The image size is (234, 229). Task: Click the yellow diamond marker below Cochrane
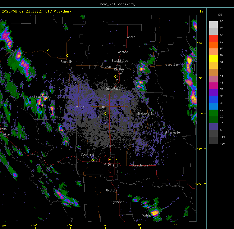tap(93, 160)
